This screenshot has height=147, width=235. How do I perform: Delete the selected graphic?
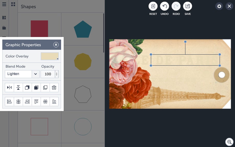coord(54,88)
